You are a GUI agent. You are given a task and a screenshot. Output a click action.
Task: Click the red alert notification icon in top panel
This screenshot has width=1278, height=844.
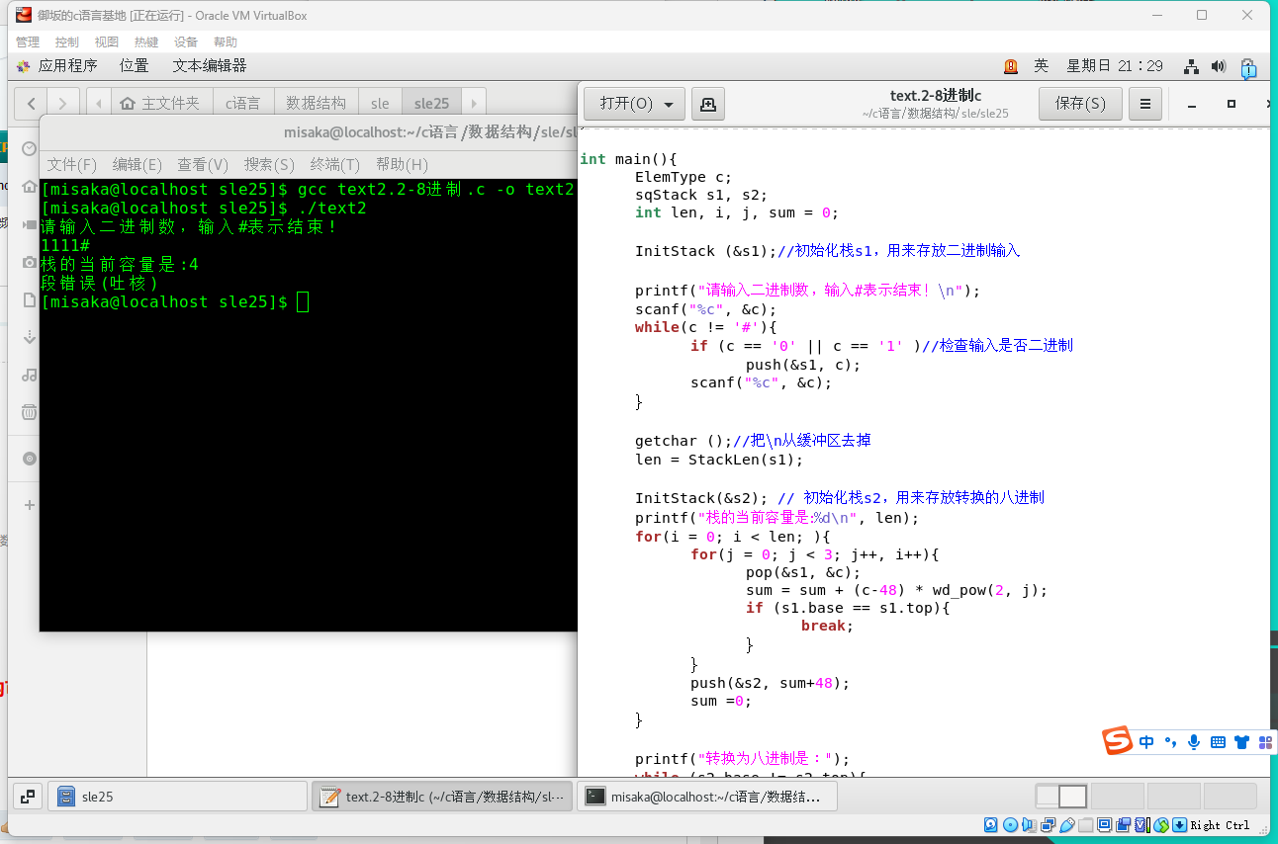pyautogui.click(x=1011, y=66)
